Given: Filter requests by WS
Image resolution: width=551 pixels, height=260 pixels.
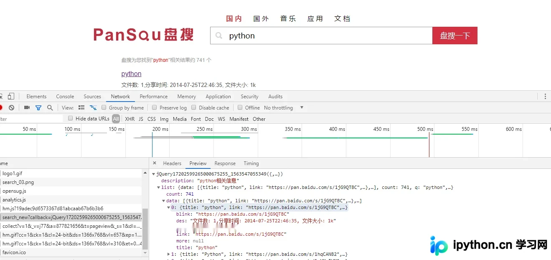Looking at the screenshot, I should click(221, 119).
